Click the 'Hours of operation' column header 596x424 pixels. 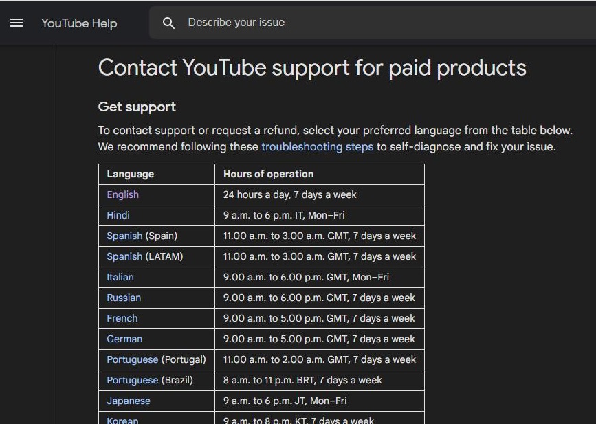point(268,174)
